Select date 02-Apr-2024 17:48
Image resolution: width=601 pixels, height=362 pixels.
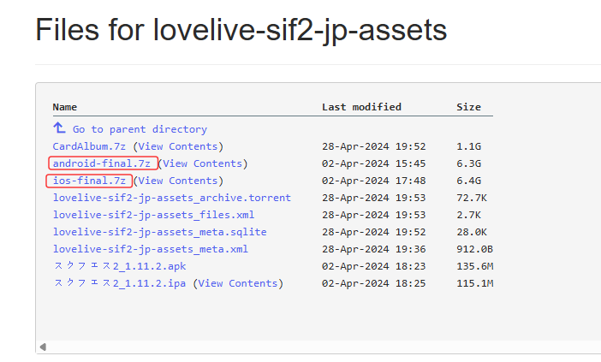tap(374, 181)
